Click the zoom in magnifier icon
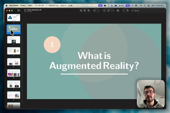The height and width of the screenshot is (113, 170). point(89,10)
